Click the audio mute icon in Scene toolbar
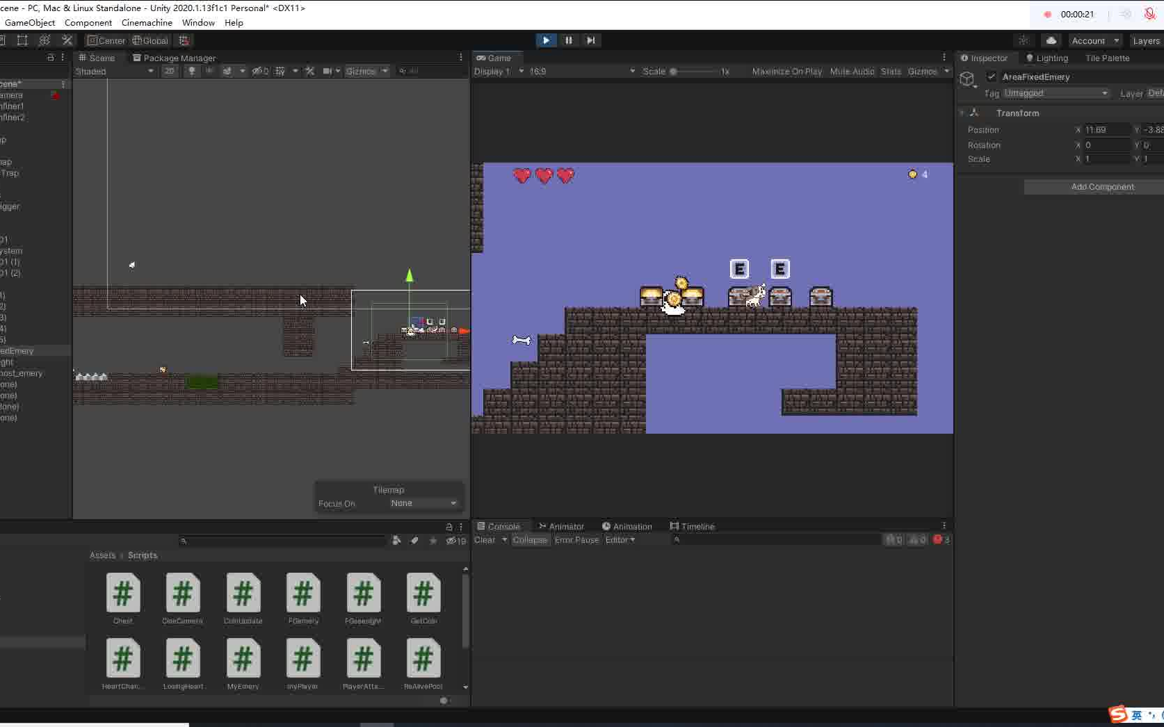The image size is (1164, 727). (x=209, y=71)
